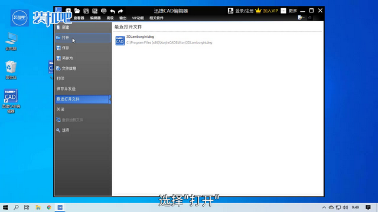Click 加入VIP button
Viewport: 378px width, 212px height.
pyautogui.click(x=271, y=11)
